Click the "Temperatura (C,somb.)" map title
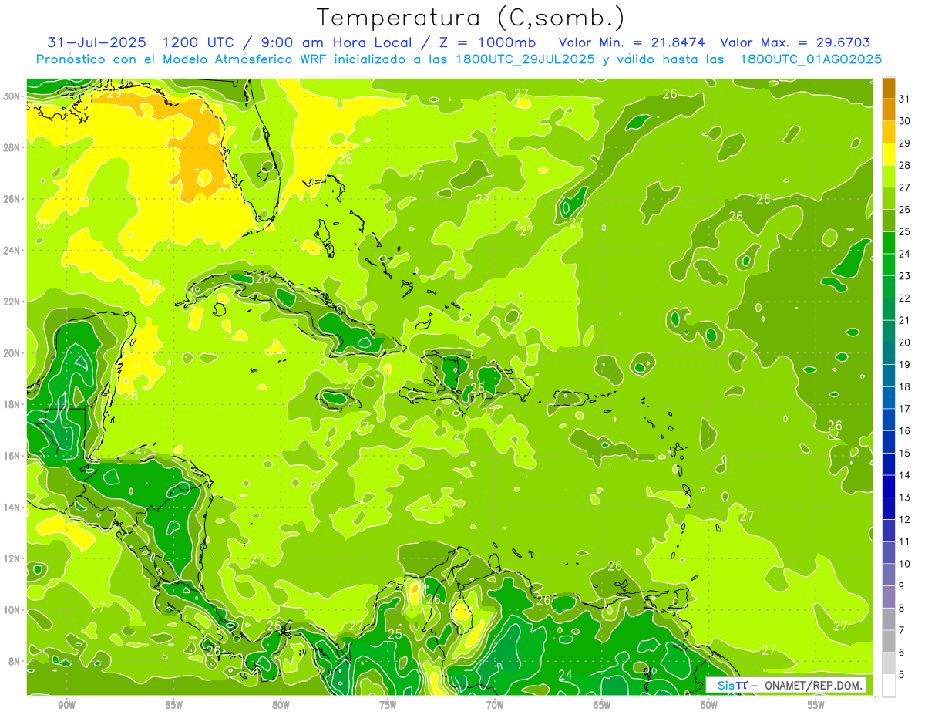 (471, 17)
